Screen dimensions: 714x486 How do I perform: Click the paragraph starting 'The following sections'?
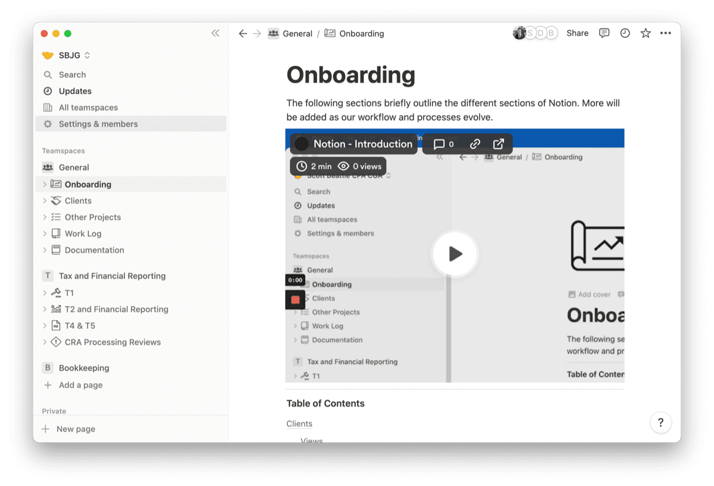click(453, 110)
